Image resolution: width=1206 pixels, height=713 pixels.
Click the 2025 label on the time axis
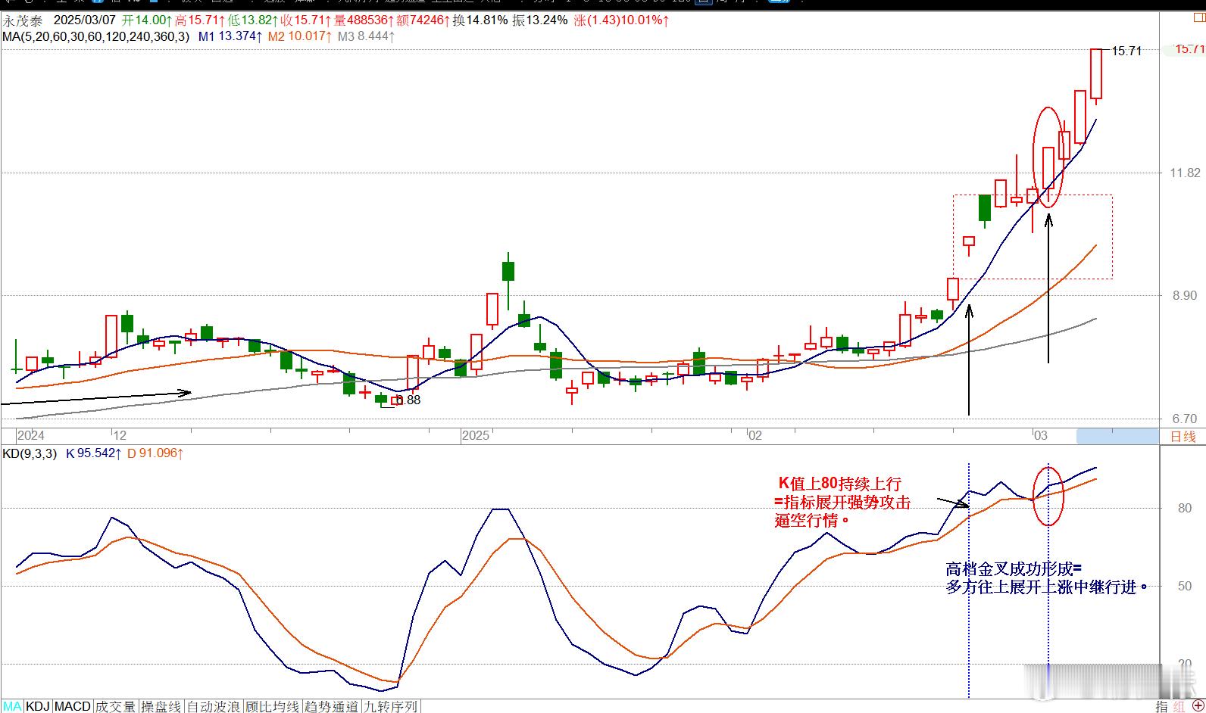pos(476,435)
